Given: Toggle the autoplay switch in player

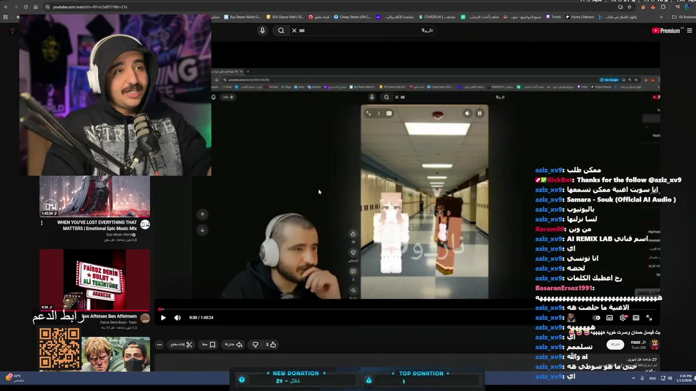Looking at the screenshot, I should pyautogui.click(x=596, y=318).
